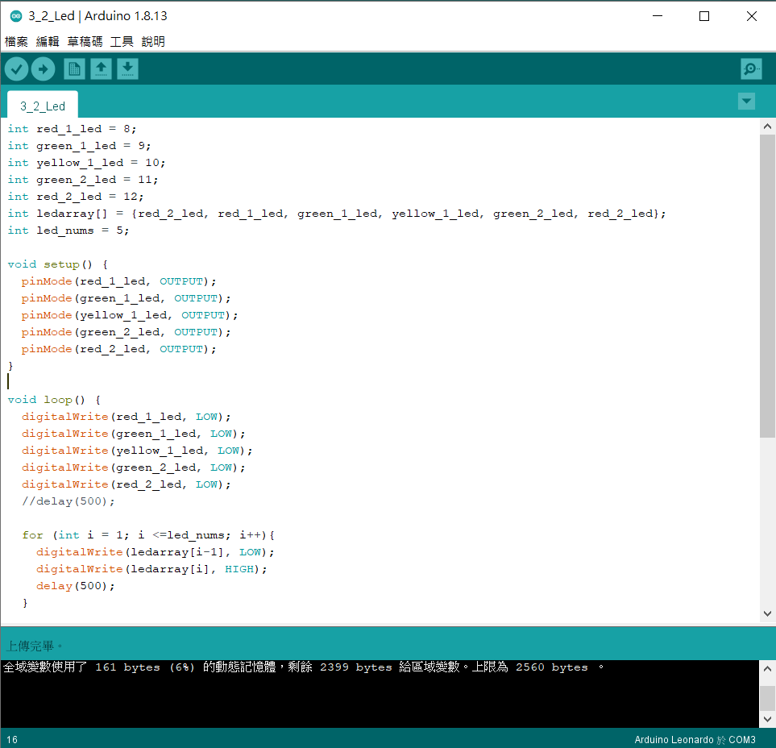Open the Serial Monitor magnifier icon
Viewport: 776px width, 748px height.
click(x=751, y=69)
